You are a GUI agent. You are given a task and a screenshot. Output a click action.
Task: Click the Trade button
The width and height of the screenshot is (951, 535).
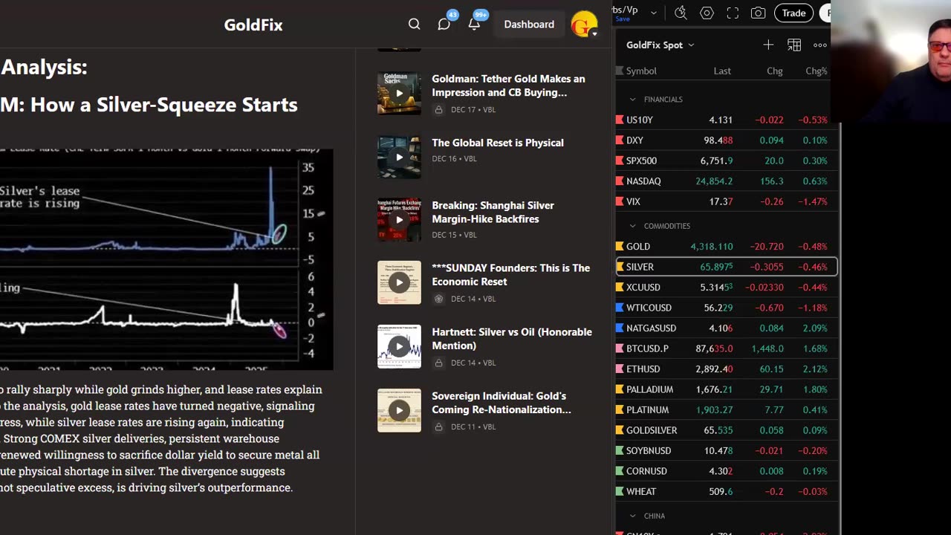[793, 13]
